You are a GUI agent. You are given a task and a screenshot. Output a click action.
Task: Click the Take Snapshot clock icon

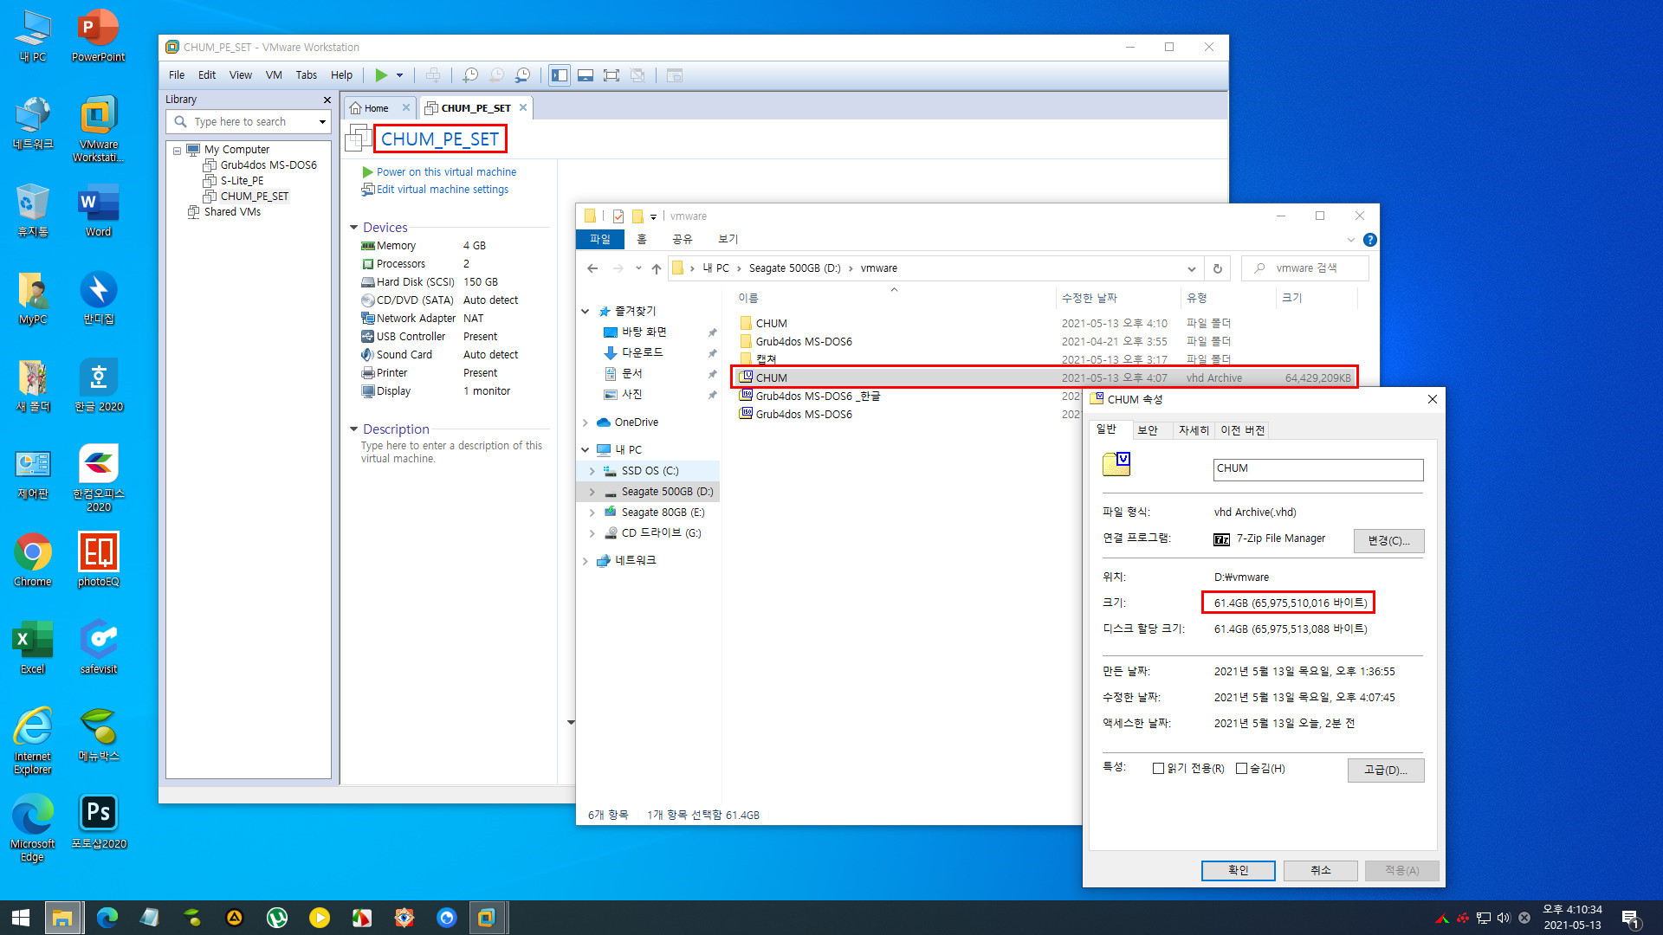(470, 75)
